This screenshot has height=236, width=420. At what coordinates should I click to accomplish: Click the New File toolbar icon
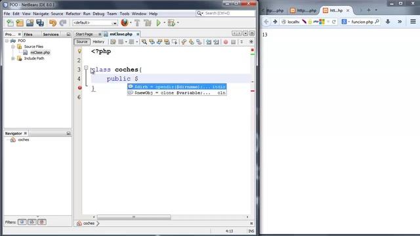click(x=10, y=23)
